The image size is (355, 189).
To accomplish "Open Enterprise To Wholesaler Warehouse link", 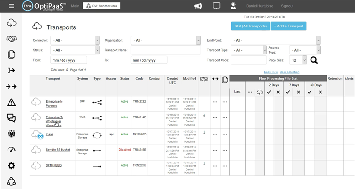I will (x=54, y=121).
